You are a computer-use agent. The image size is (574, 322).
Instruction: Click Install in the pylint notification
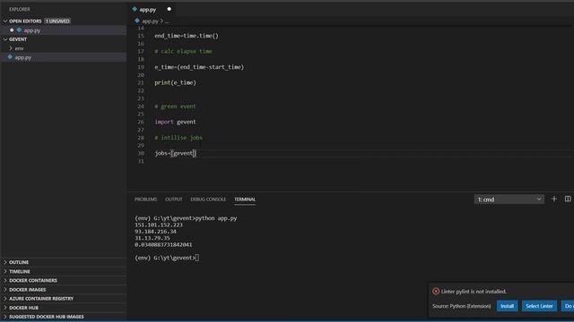507,306
